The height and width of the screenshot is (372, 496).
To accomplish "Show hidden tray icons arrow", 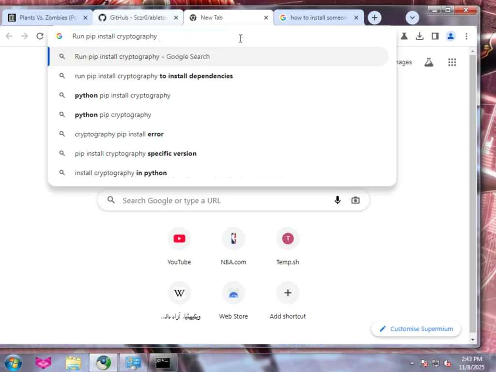I will pos(412,363).
